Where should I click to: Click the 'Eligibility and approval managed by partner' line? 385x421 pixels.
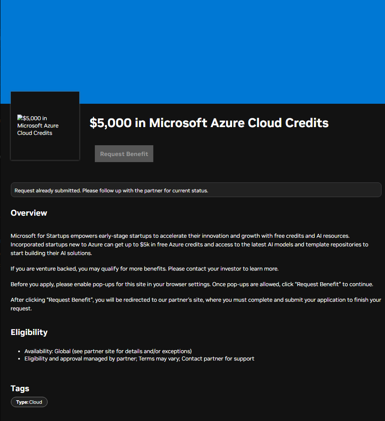pyautogui.click(x=139, y=359)
